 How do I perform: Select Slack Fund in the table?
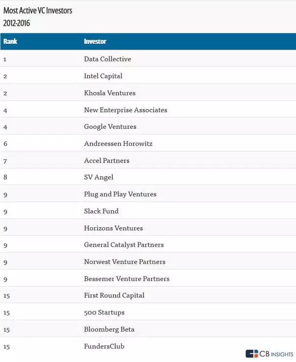pyautogui.click(x=101, y=211)
